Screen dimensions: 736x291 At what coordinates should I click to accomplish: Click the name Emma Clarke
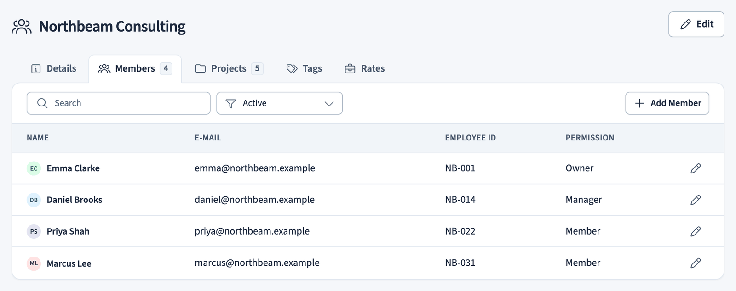point(73,168)
